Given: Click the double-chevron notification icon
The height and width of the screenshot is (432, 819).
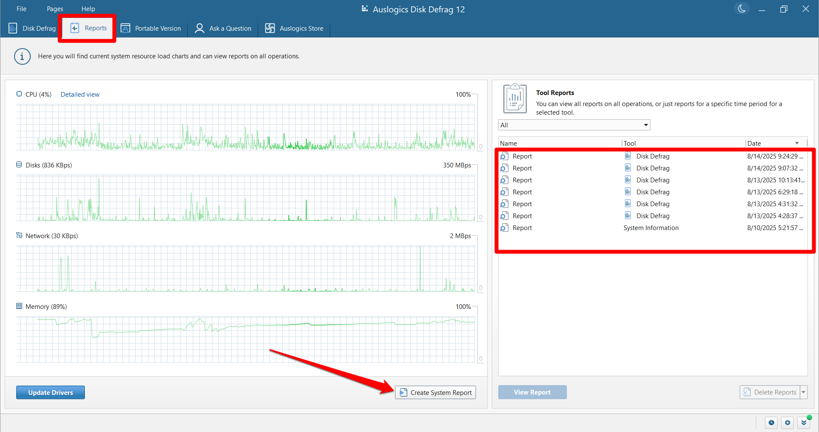Looking at the screenshot, I should click(803, 423).
